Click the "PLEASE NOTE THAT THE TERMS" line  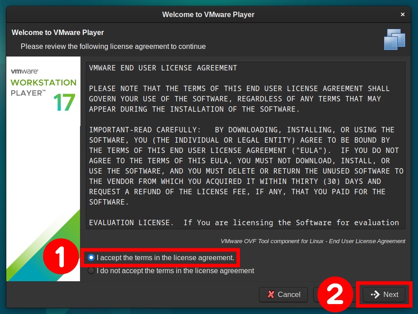pyautogui.click(x=239, y=89)
